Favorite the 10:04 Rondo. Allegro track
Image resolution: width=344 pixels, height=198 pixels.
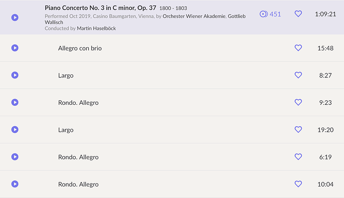[x=298, y=184]
